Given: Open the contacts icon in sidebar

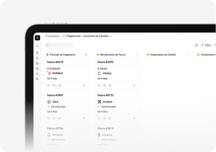Looking at the screenshot, I should [x=37, y=69].
